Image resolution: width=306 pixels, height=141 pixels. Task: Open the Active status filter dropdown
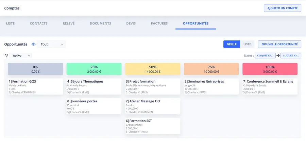pyautogui.click(x=20, y=56)
